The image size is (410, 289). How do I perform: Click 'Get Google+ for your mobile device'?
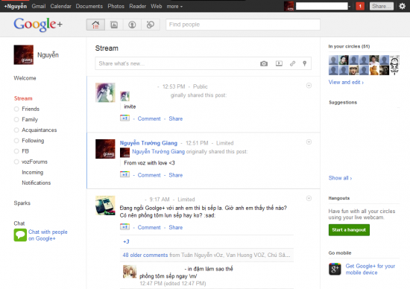pos(370,269)
